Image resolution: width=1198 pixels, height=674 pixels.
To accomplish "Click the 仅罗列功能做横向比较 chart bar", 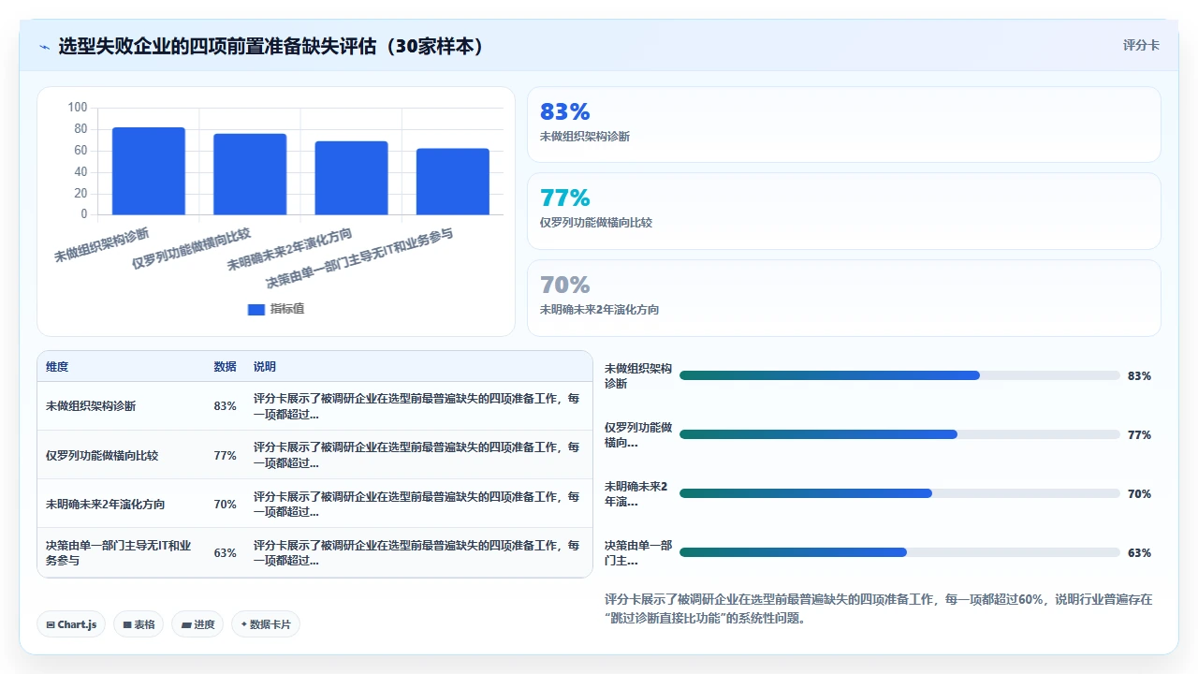I will [x=250, y=174].
